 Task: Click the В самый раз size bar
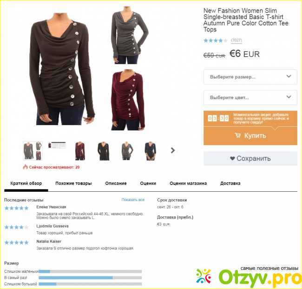(90, 278)
